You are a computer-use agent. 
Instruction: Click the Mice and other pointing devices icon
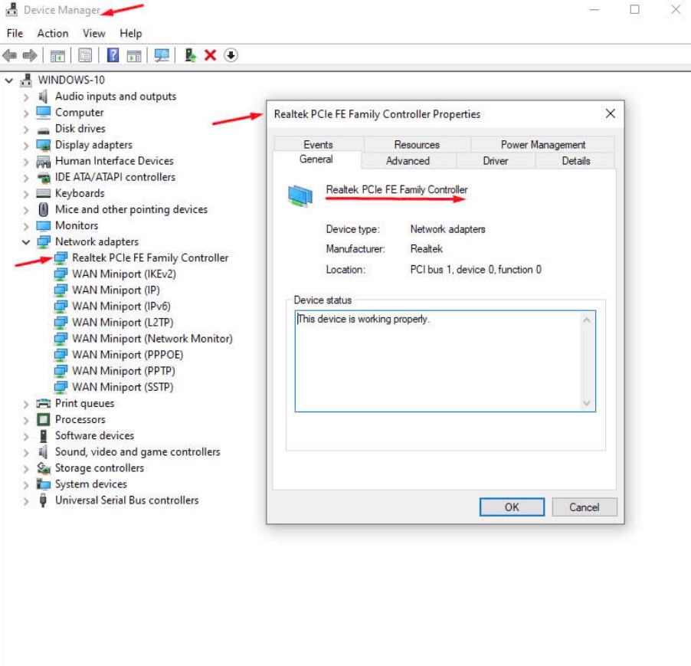tap(43, 209)
